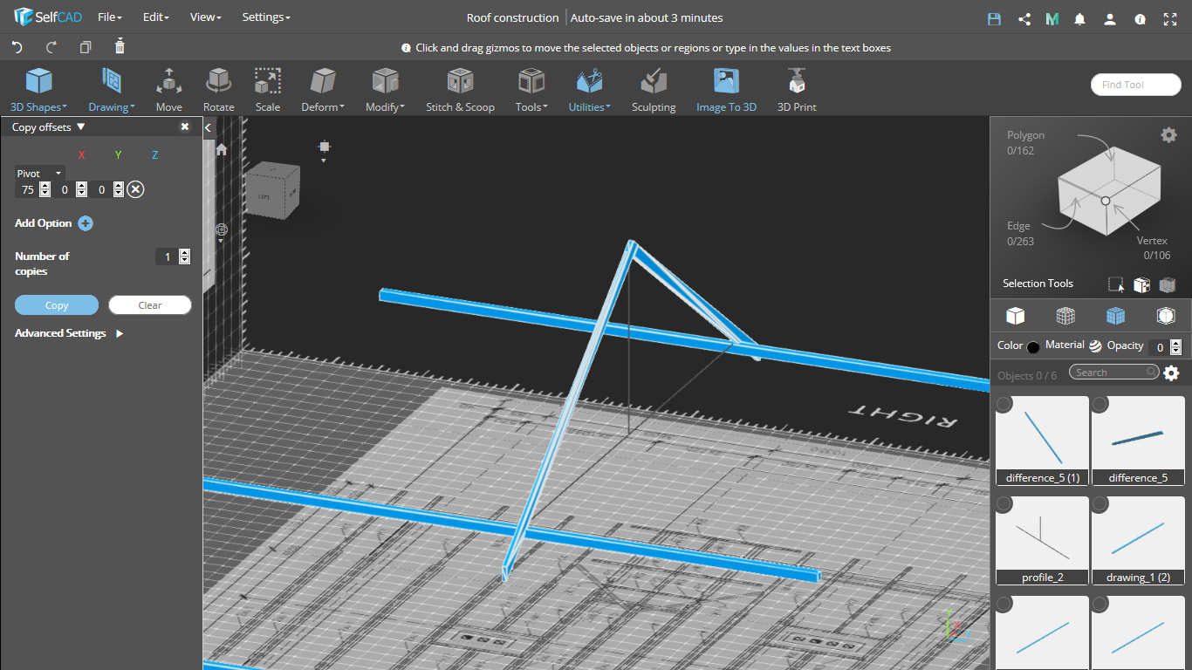
Task: Open the camera orbit options dropdown
Action: click(221, 242)
